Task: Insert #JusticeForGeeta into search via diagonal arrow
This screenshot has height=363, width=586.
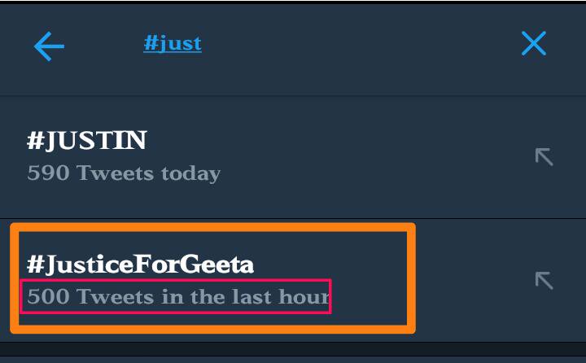Action: (544, 280)
